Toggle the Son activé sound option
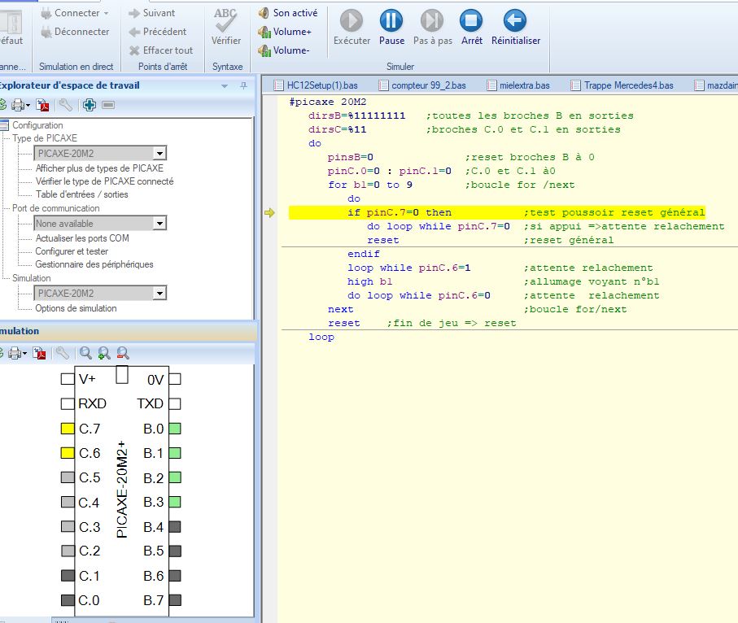 point(288,13)
